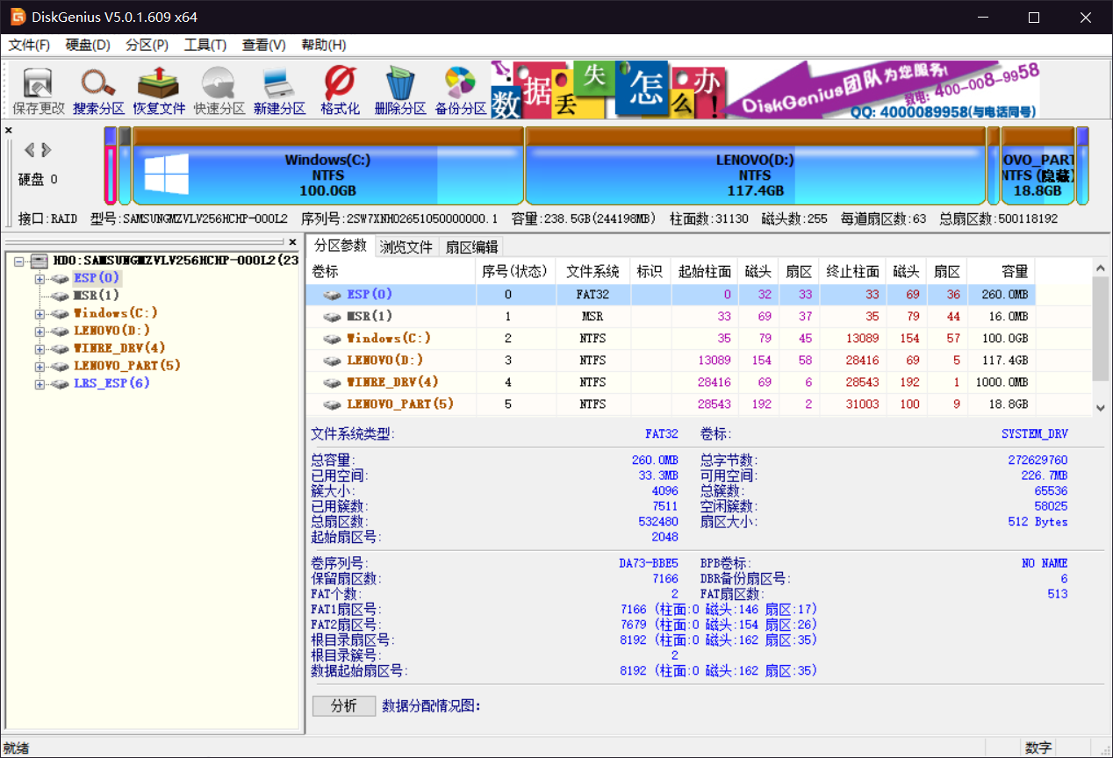Open the Recover Files (恢复文件) tool
Viewport: 1113px width, 758px height.
coord(159,91)
